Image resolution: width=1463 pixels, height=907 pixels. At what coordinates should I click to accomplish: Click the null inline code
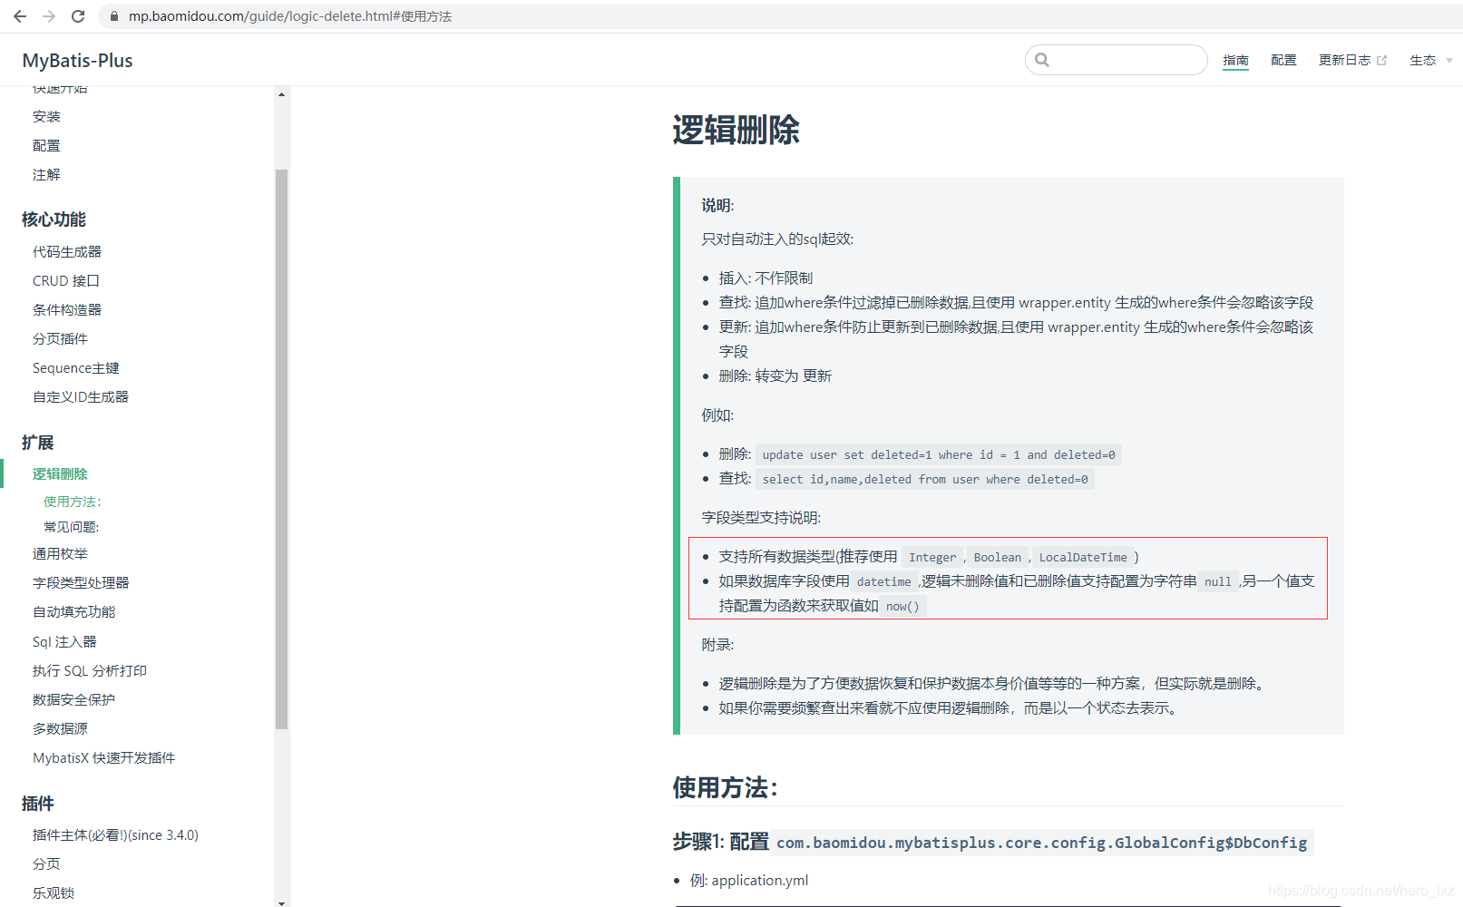(1218, 581)
